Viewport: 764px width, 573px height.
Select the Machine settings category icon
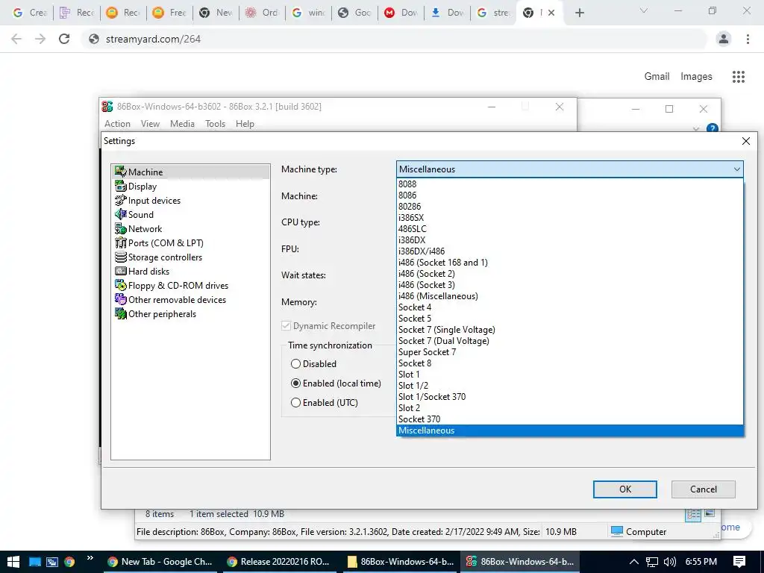pyautogui.click(x=120, y=172)
